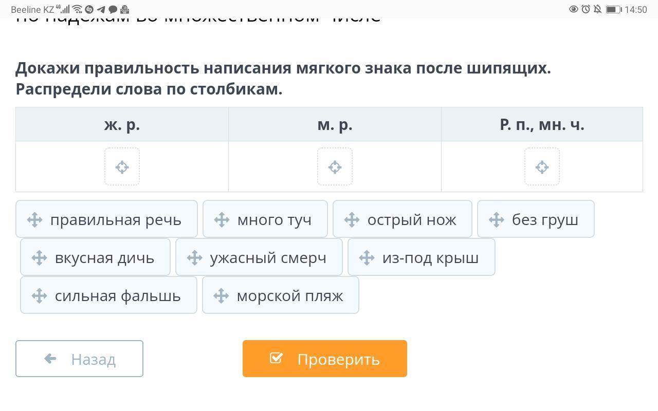The height and width of the screenshot is (411, 658).
Task: Click the drag handle icon on 'без груш'
Action: coord(496,220)
